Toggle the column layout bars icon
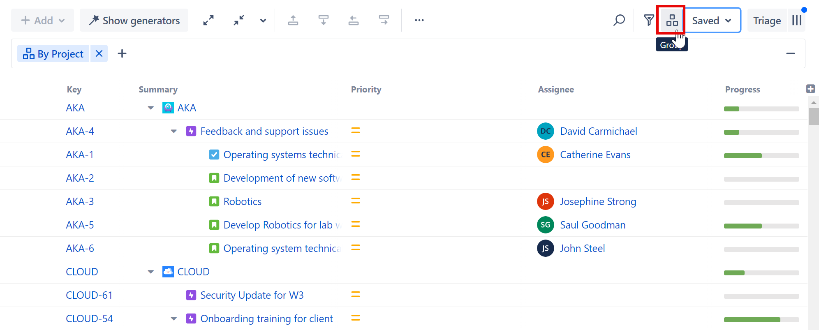The width and height of the screenshot is (819, 330). click(796, 20)
